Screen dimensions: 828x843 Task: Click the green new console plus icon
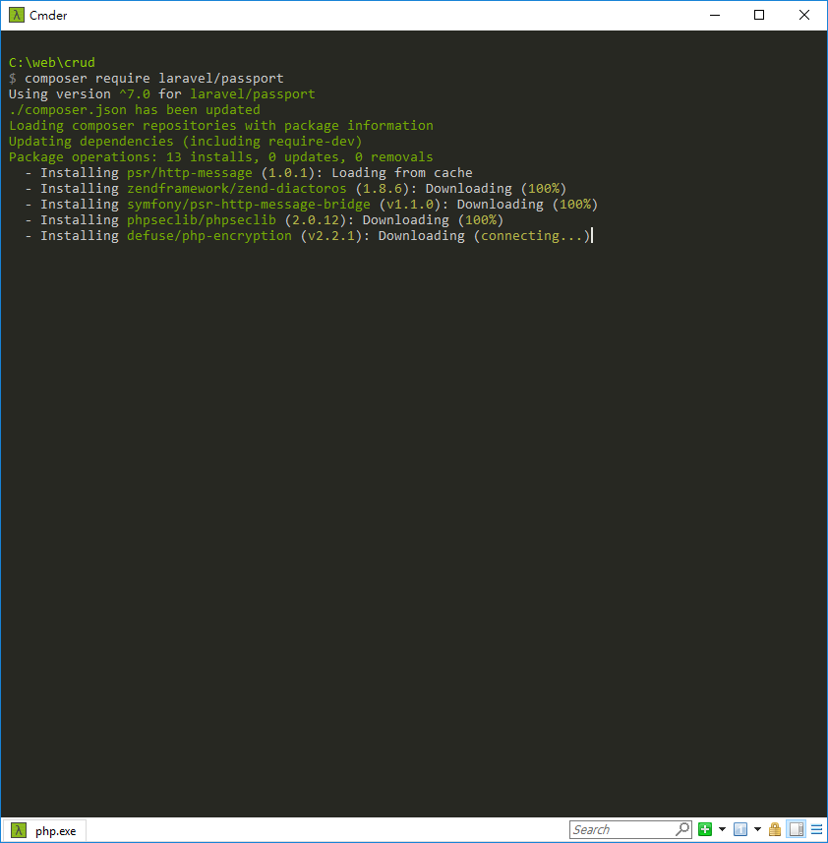coord(705,829)
